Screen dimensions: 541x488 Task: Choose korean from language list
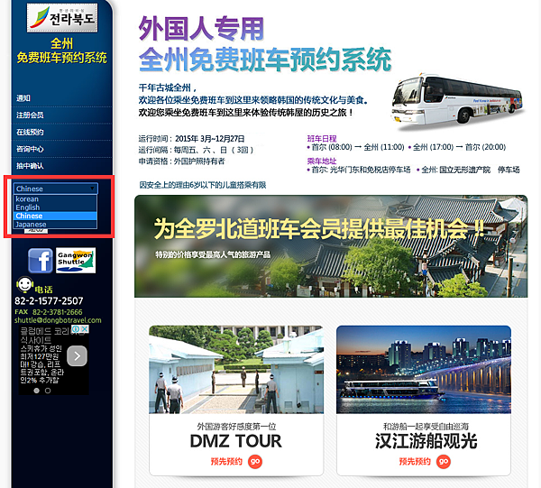pos(55,199)
